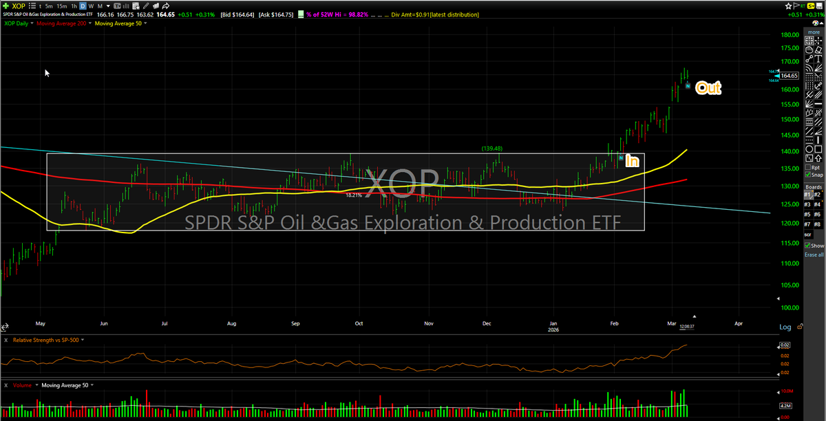The width and height of the screenshot is (826, 421).
Task: Select drawing board #3
Action: (807, 204)
